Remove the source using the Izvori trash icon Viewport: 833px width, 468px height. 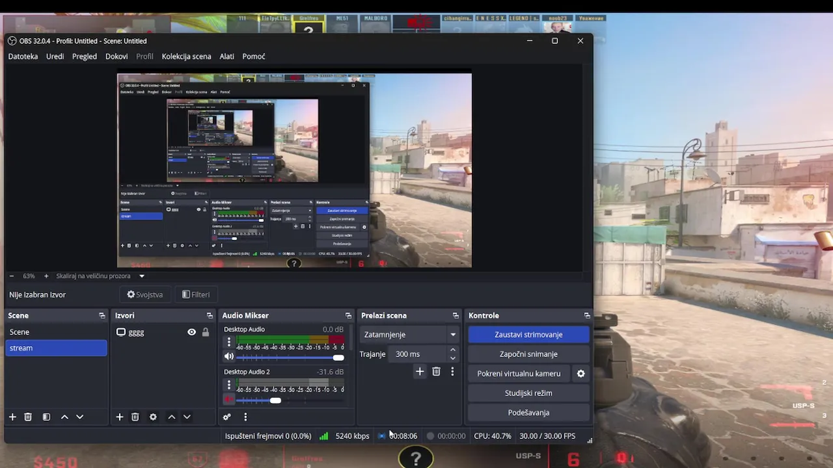135,417
